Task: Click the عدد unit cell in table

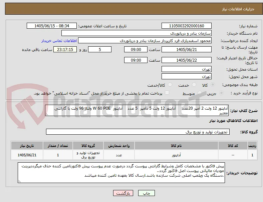Action: [119, 155]
